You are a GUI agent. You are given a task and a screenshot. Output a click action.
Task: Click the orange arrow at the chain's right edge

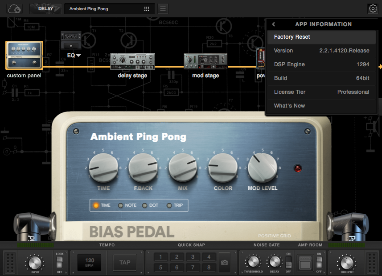380,67
